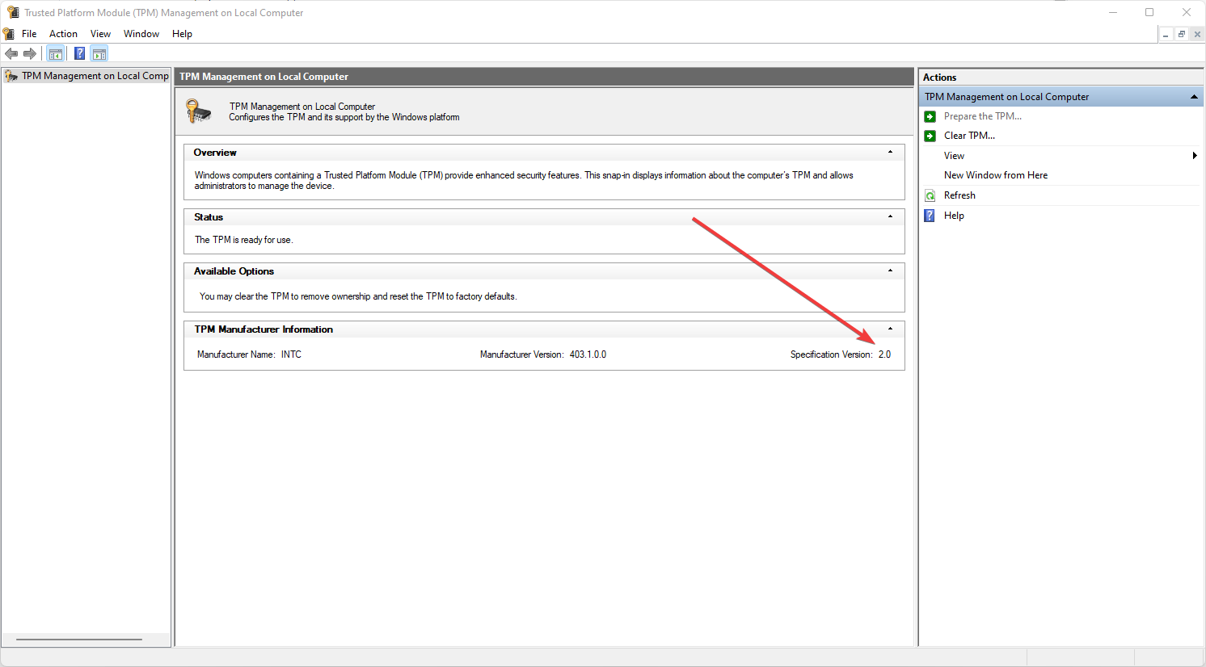Toggle Show/Hide Action Pane icon

[x=99, y=54]
